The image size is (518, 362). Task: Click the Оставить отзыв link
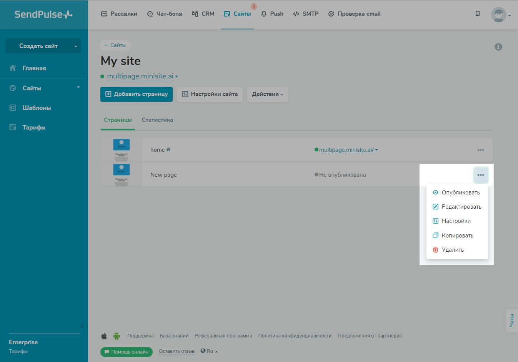[x=177, y=351]
